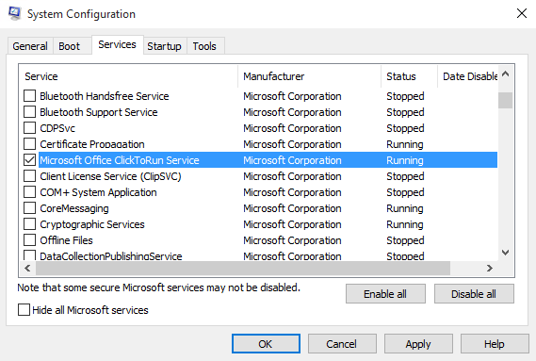This screenshot has height=361, width=536.
Task: Select the Bluetooth Handsfree Service row text
Action: [105, 96]
